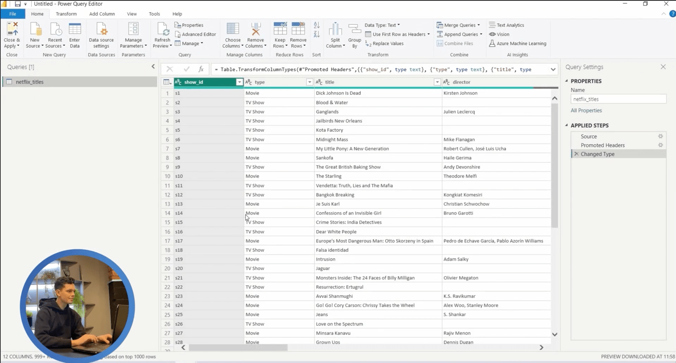Click the save icon in title bar
Viewport: 676px width, 363px height.
(x=17, y=4)
